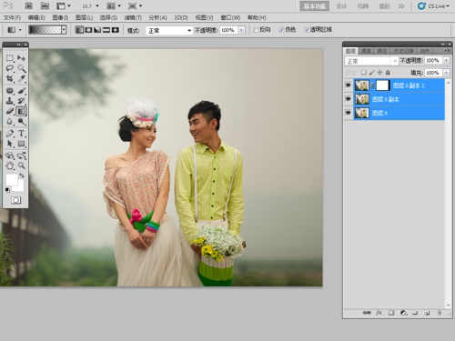Choose radial gradient style
This screenshot has height=341, width=455.
pyautogui.click(x=88, y=30)
